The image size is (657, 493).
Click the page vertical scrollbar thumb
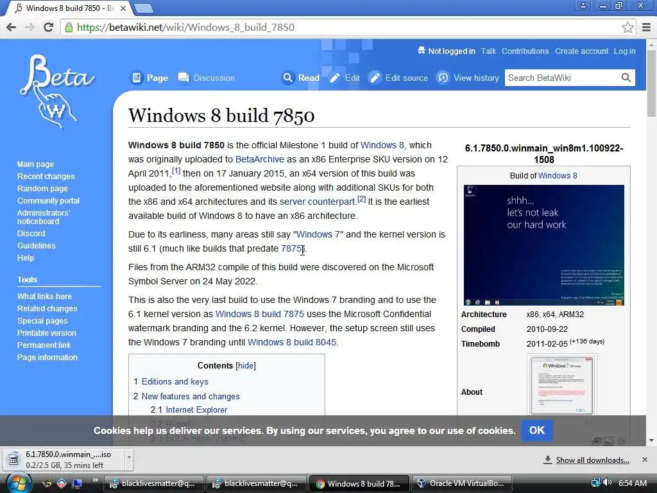point(651,83)
